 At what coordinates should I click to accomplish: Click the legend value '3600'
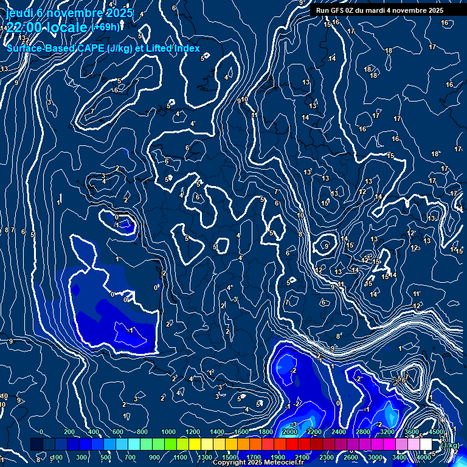coord(412,432)
